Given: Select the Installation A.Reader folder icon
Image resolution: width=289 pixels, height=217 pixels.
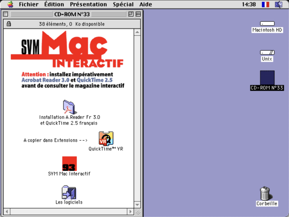Looking at the screenshot, I should (70, 107).
